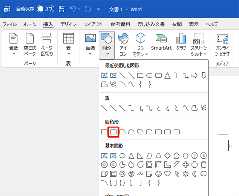The image size is (239, 196).
Task: Select the lightning bolt shape
Action: [176, 174]
